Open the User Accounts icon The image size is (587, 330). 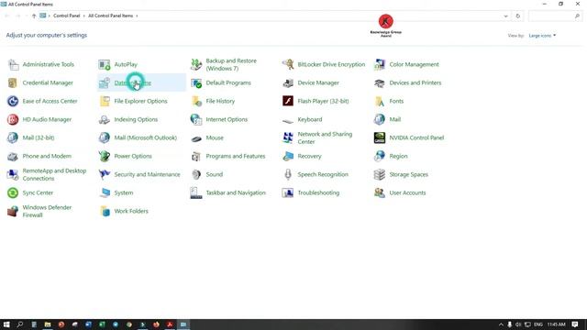point(380,192)
